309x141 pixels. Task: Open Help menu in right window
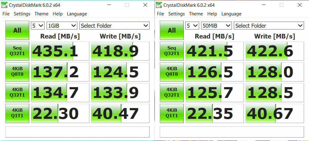tap(212, 14)
